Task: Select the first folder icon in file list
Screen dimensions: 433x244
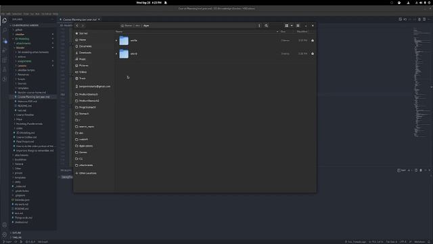Action: tap(124, 41)
